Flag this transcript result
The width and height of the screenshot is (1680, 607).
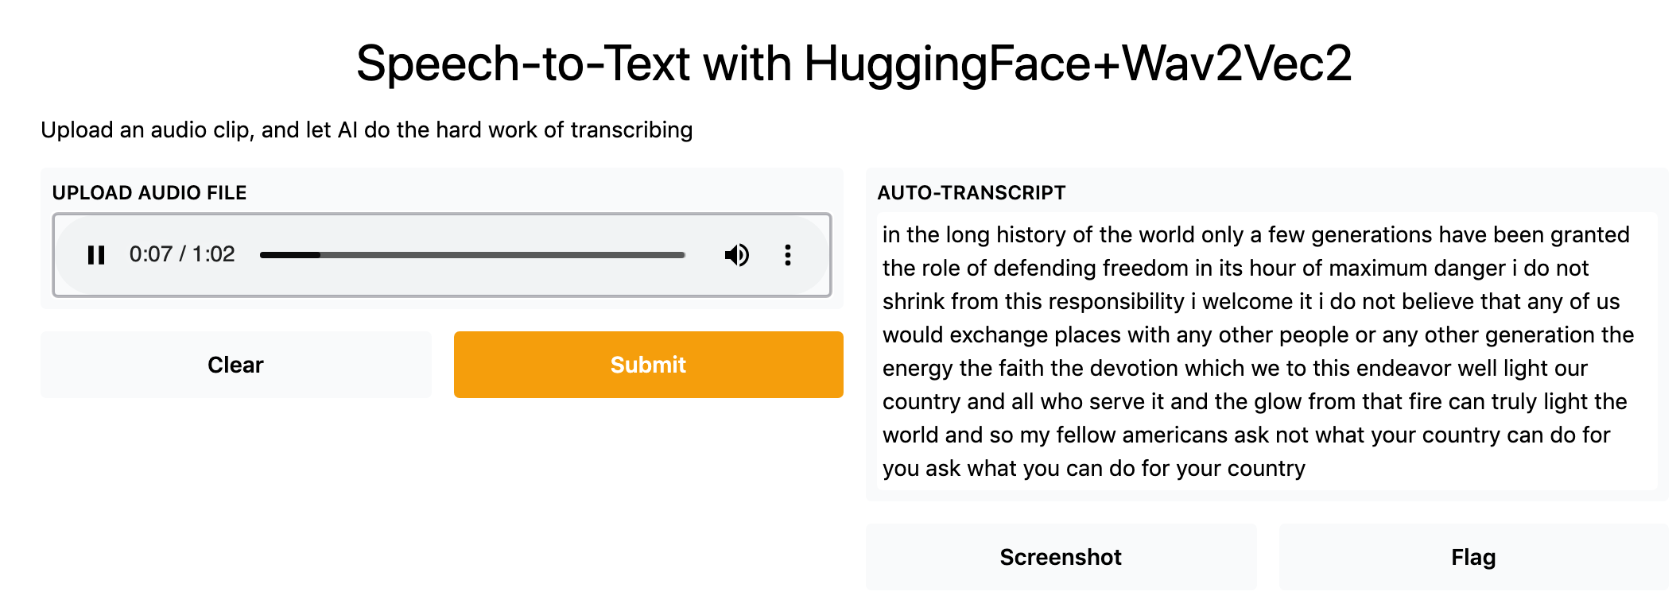pyautogui.click(x=1473, y=557)
